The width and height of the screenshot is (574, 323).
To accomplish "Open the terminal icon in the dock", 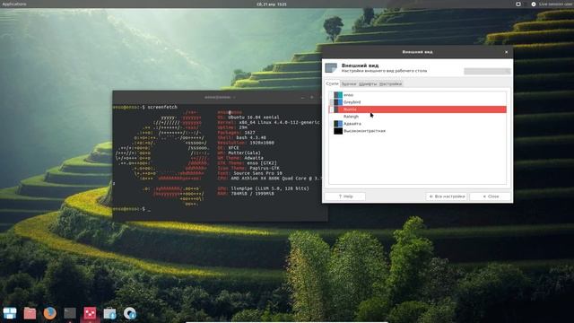I will [70, 313].
